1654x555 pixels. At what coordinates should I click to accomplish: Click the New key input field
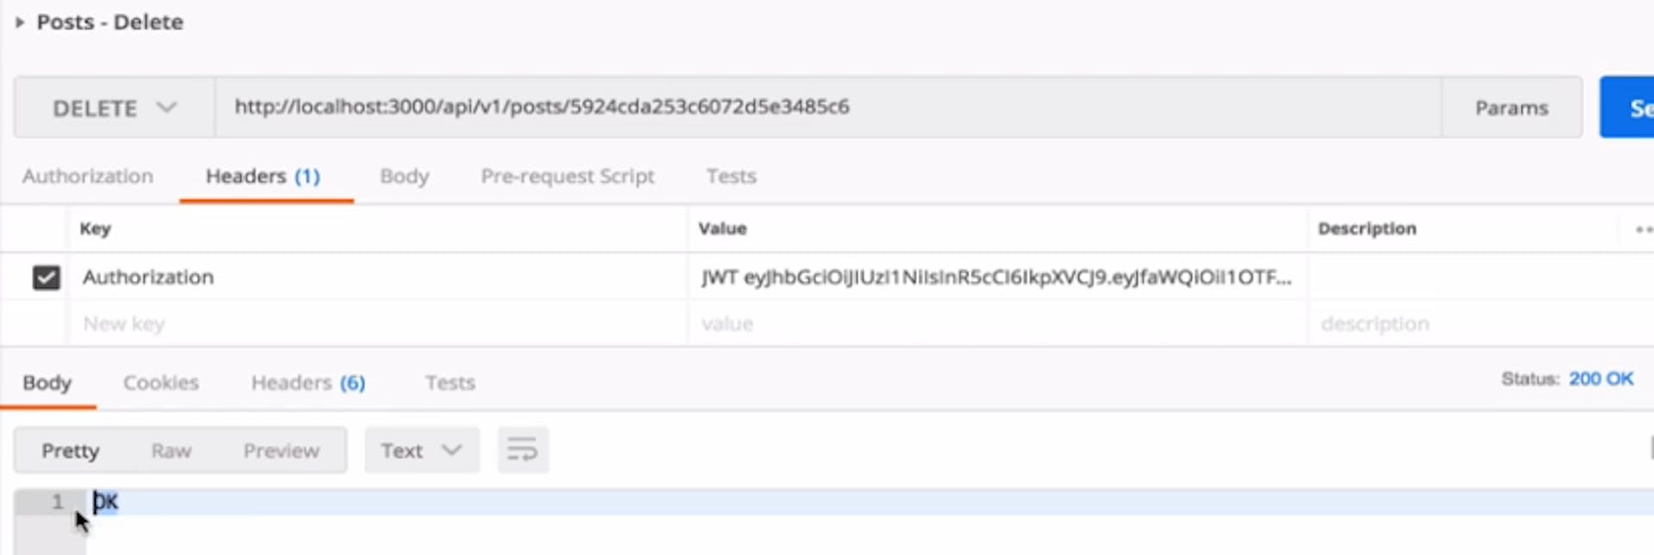[378, 324]
